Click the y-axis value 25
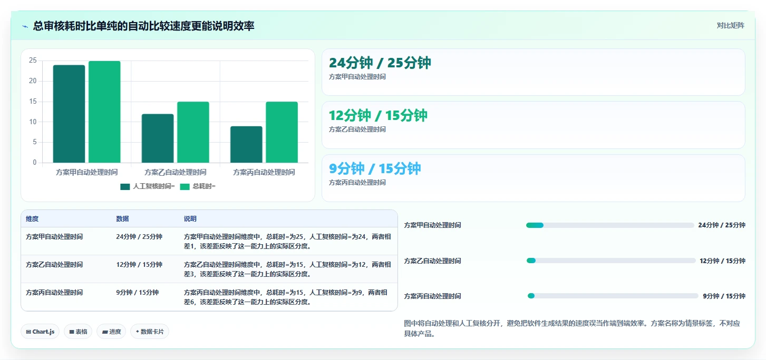This screenshot has height=360, width=766. (x=33, y=61)
